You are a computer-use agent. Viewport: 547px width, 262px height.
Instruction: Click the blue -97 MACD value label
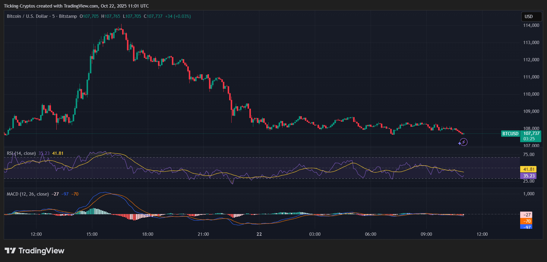pyautogui.click(x=526, y=227)
